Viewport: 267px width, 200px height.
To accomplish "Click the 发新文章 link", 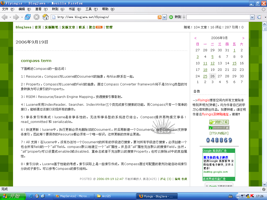I will 68,27.
